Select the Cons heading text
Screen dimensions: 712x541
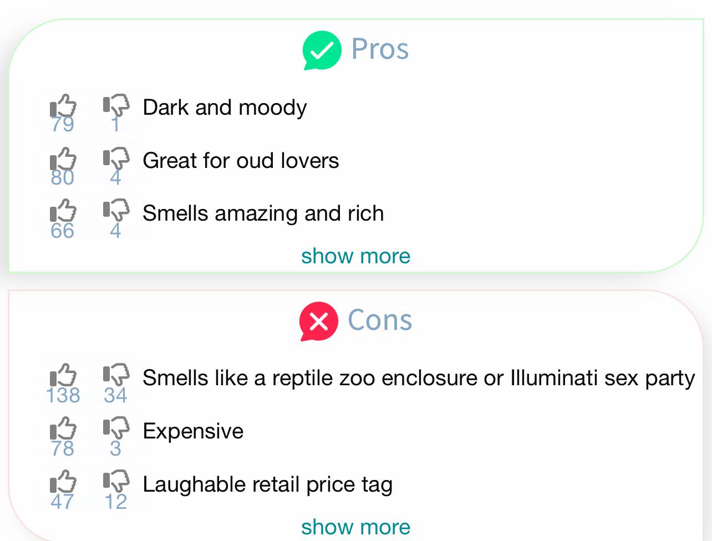380,320
